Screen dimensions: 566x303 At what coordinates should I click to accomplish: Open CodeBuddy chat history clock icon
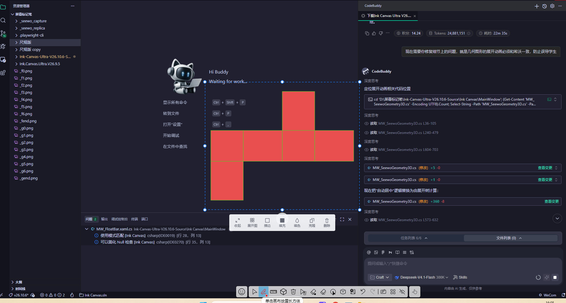coord(545,6)
